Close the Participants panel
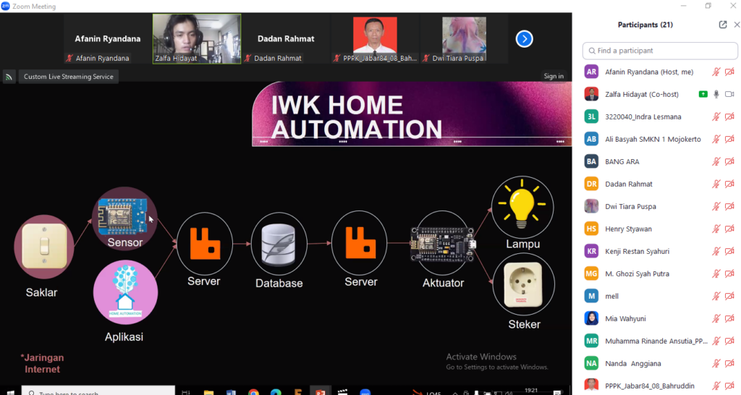The width and height of the screenshot is (741, 395). tap(737, 25)
